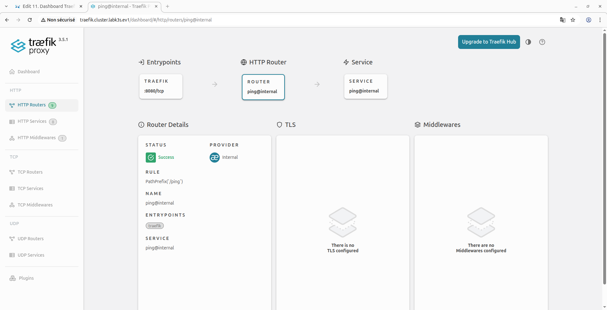Click the TCP Middlewares sidebar icon
The width and height of the screenshot is (607, 310).
(x=12, y=205)
